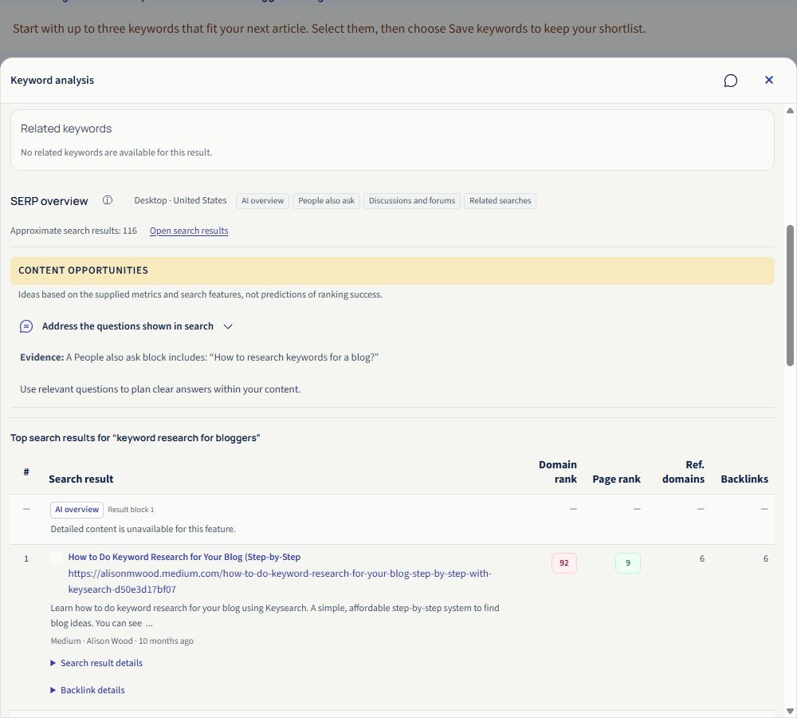797x718 pixels.
Task: Click the 'Ideas based on the supplied metrics' note
Action: click(x=200, y=294)
